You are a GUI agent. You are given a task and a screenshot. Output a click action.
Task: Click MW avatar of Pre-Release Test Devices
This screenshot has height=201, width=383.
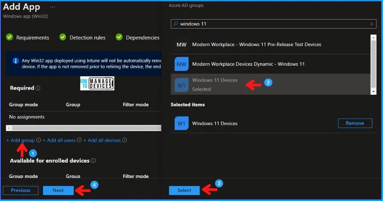click(182, 44)
